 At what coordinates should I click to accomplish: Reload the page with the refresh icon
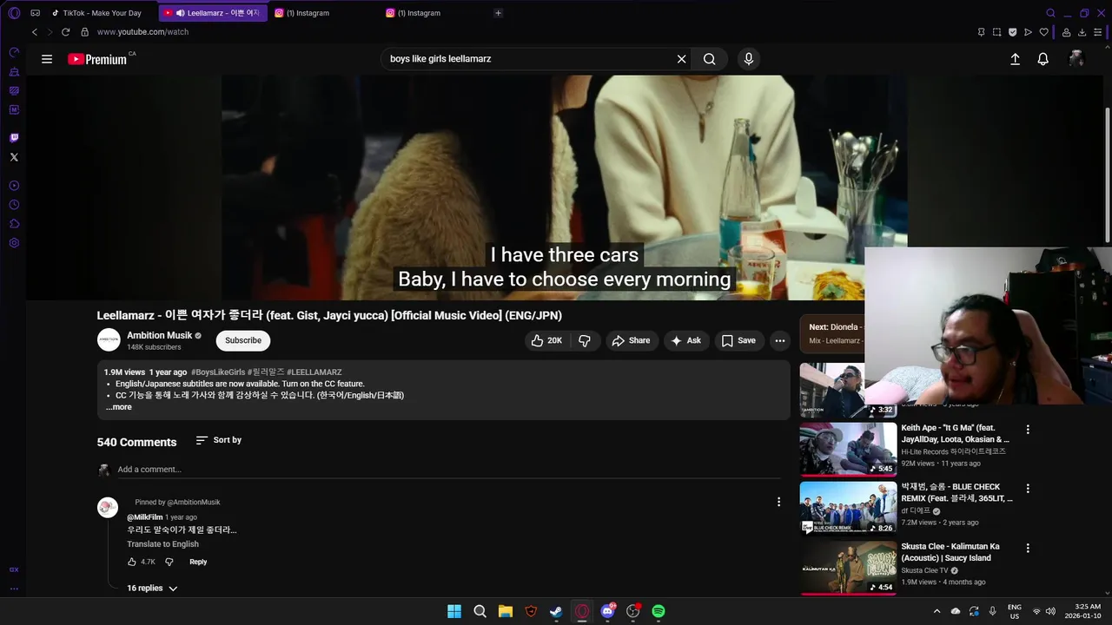pos(65,32)
